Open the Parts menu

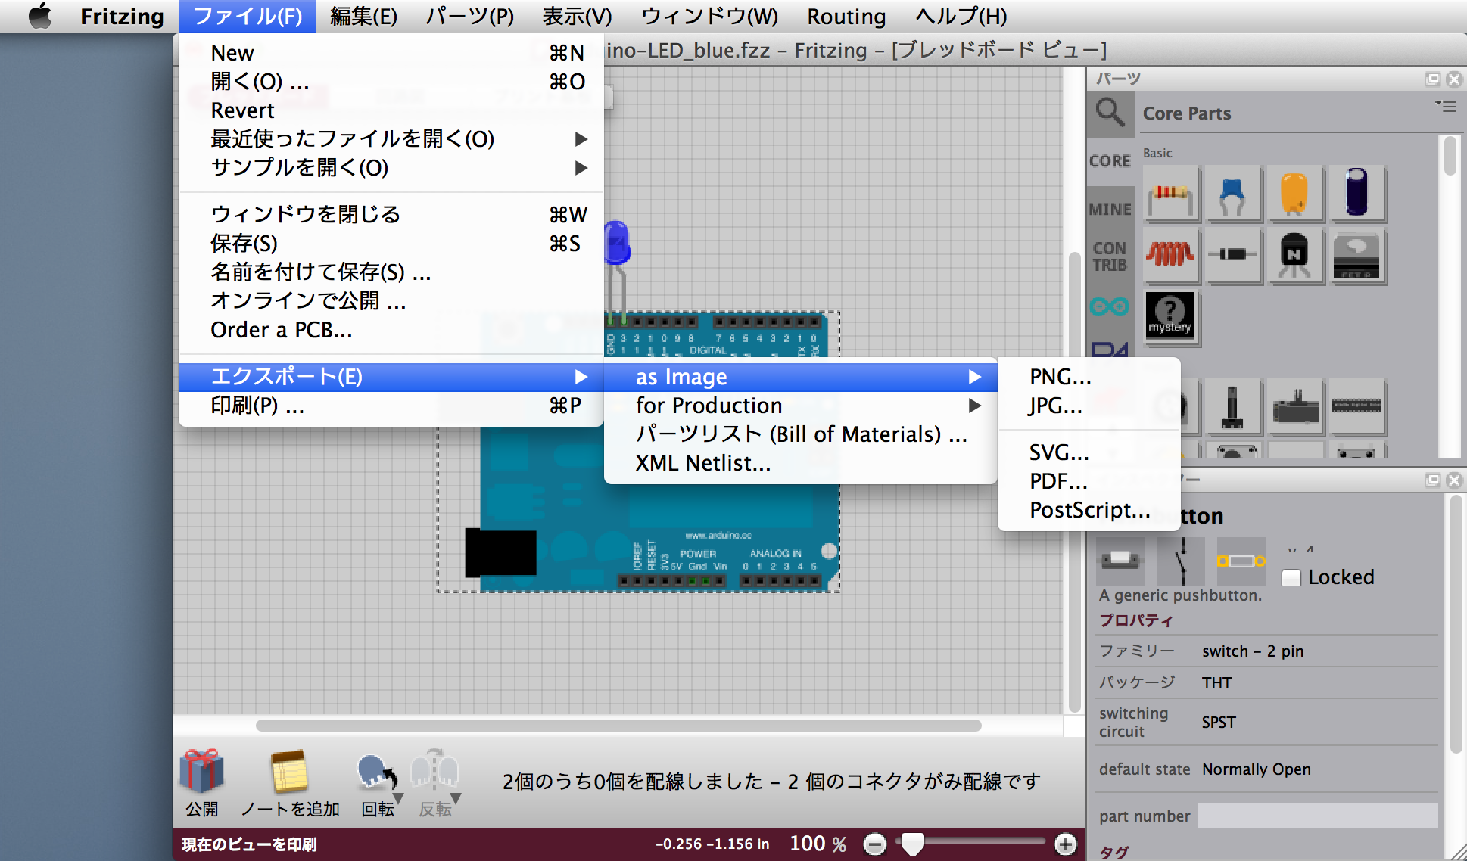pos(469,16)
